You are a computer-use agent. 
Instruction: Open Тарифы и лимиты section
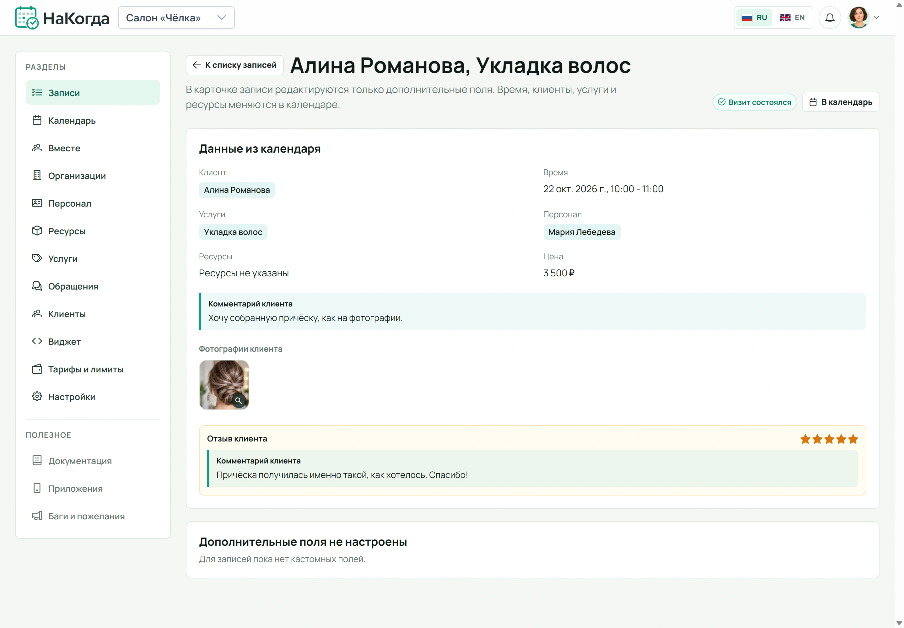[93, 369]
